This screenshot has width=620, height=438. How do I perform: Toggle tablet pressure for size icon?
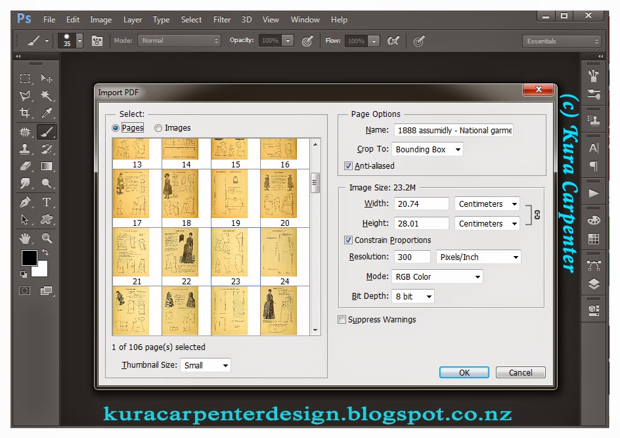(419, 41)
